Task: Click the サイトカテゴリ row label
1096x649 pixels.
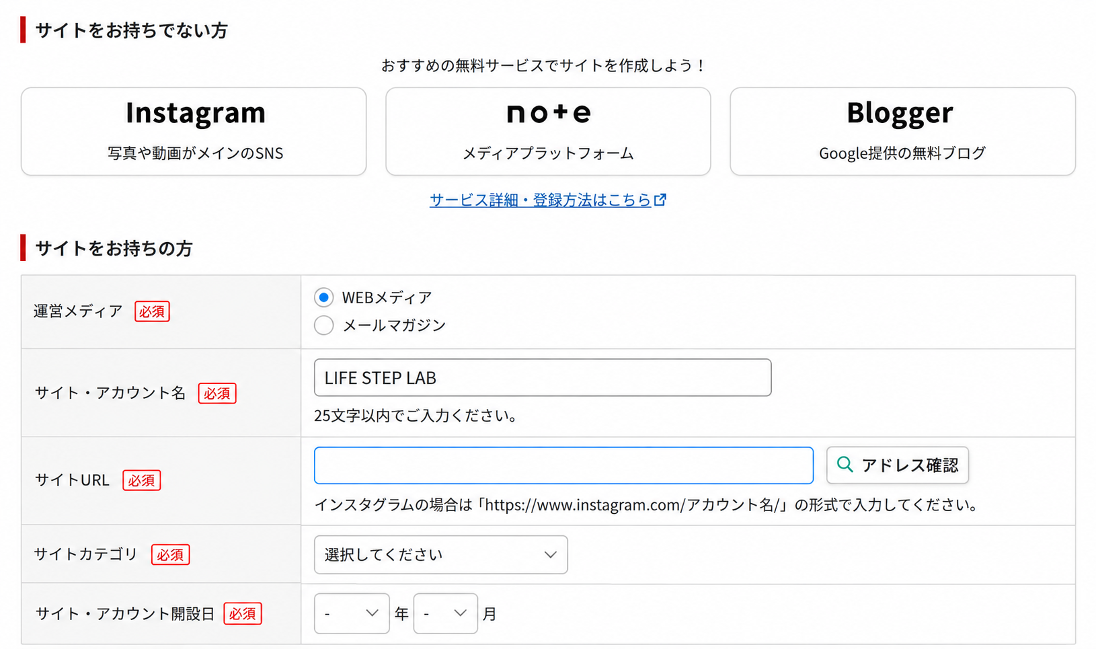Action: click(x=86, y=554)
